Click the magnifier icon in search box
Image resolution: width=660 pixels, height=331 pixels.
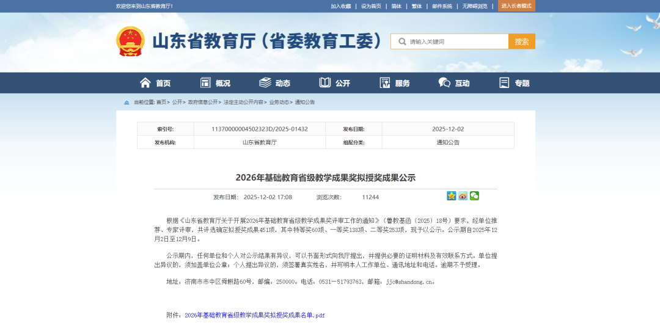402,42
